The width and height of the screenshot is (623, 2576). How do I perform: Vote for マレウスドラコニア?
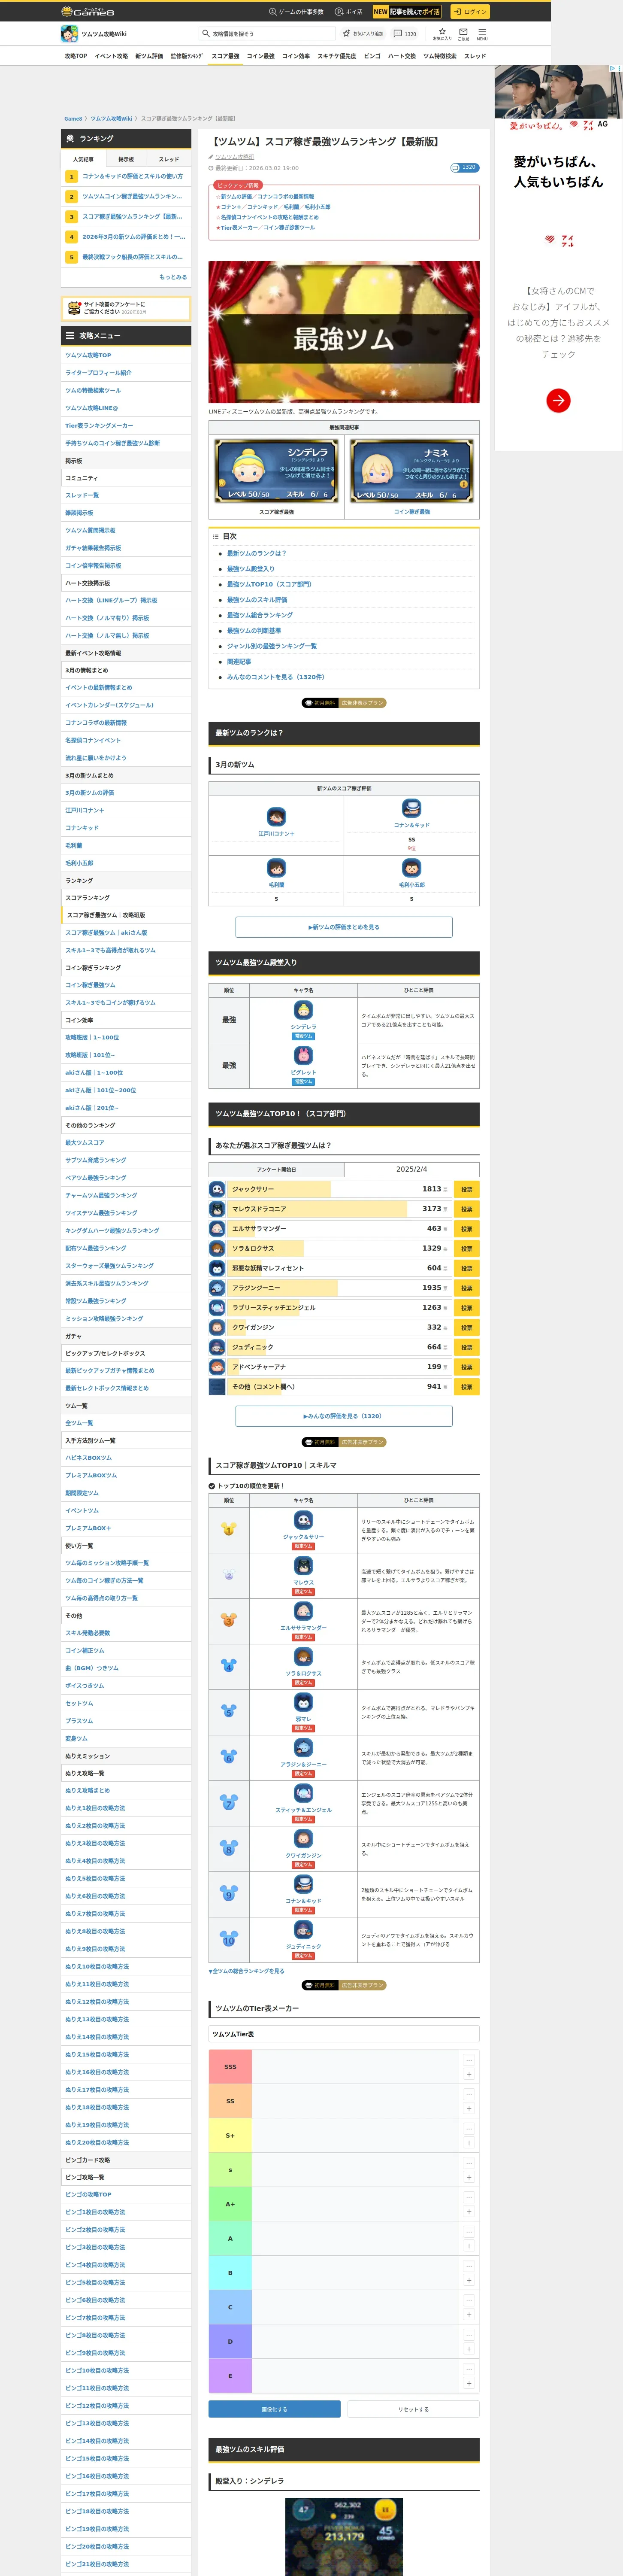[466, 1209]
